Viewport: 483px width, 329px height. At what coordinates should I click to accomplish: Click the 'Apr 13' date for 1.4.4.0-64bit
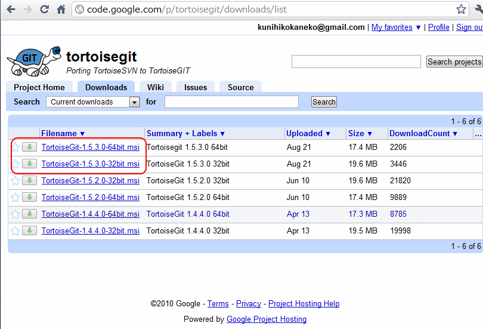(298, 214)
